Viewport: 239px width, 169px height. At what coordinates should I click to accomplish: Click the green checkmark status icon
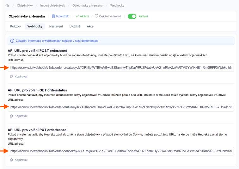77,16
